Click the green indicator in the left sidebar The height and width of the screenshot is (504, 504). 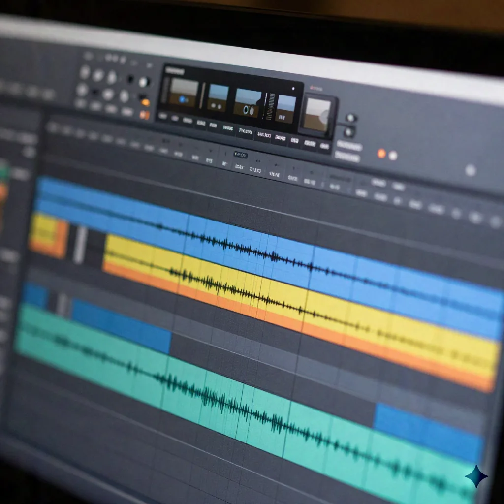click(4, 172)
